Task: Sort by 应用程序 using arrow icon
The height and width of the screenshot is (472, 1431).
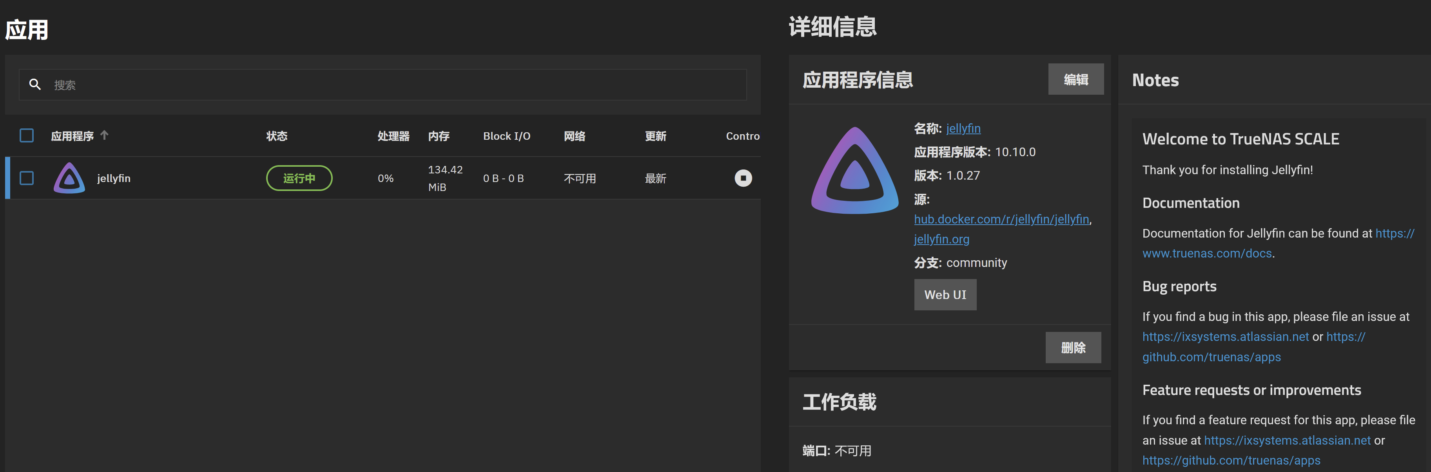Action: coord(104,135)
